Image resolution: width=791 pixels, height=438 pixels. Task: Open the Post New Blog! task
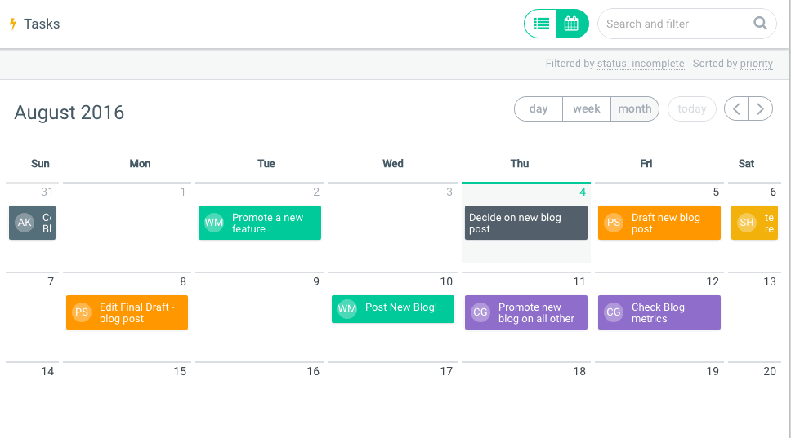(401, 308)
